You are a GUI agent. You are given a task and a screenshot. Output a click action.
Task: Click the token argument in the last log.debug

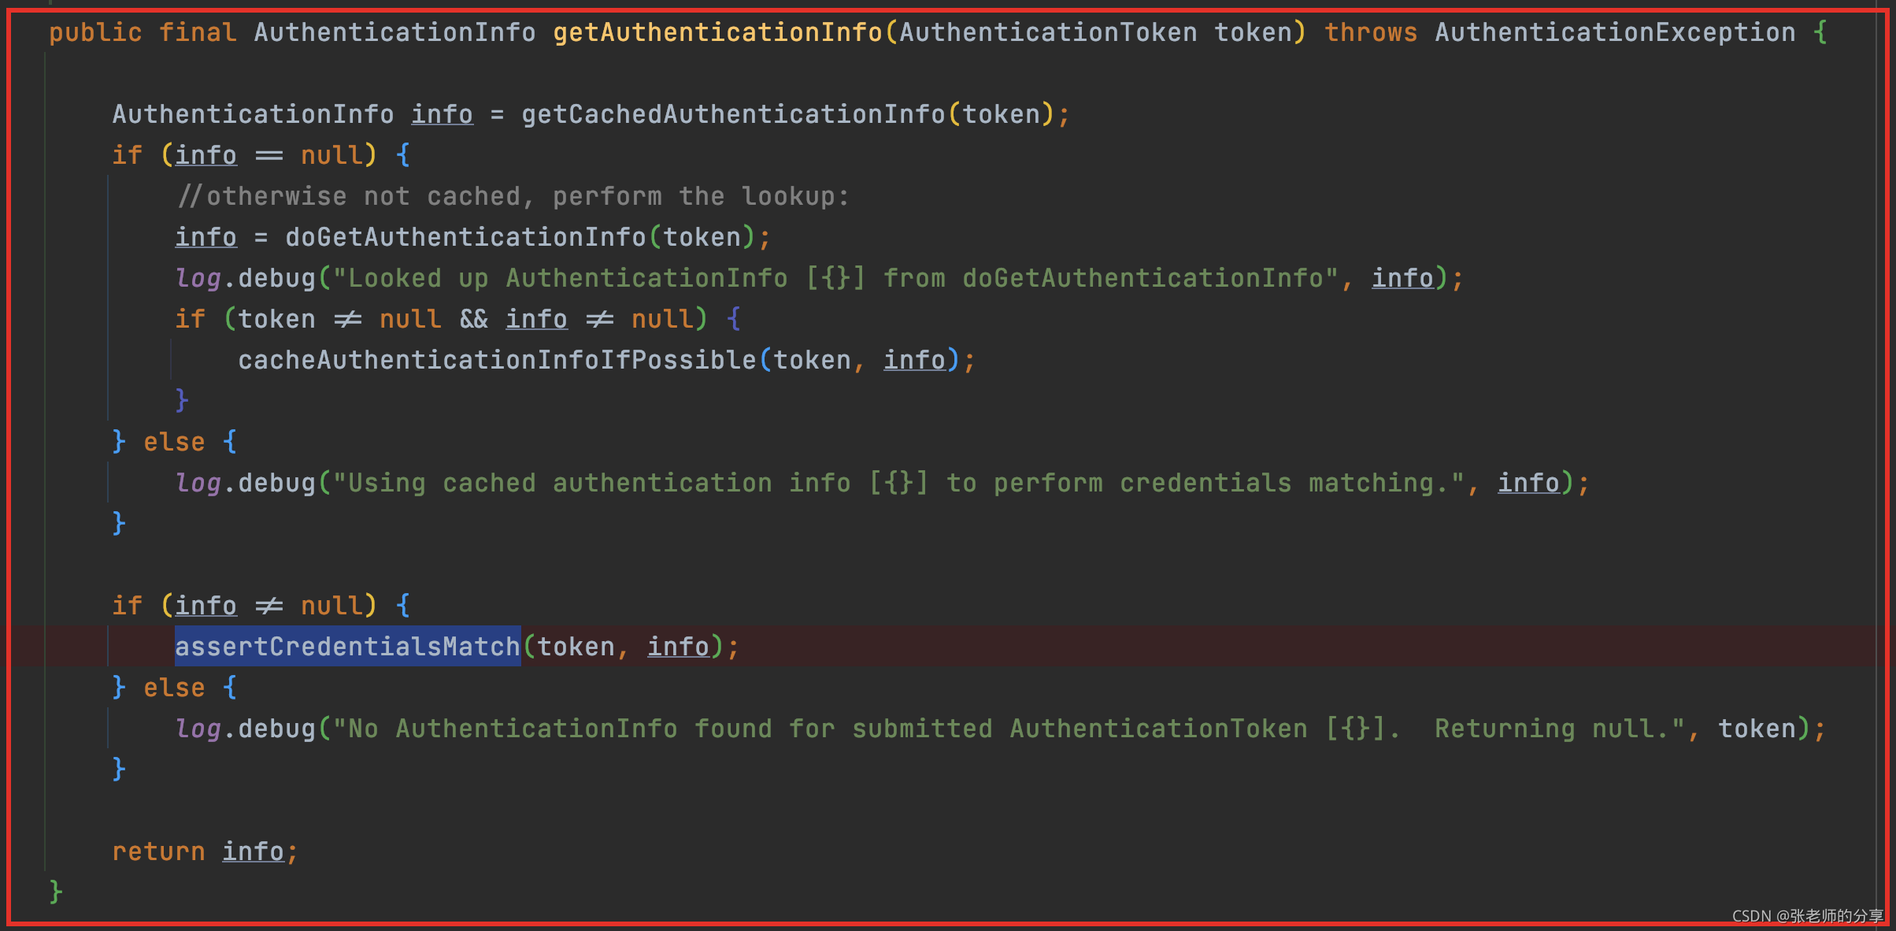click(x=1757, y=729)
